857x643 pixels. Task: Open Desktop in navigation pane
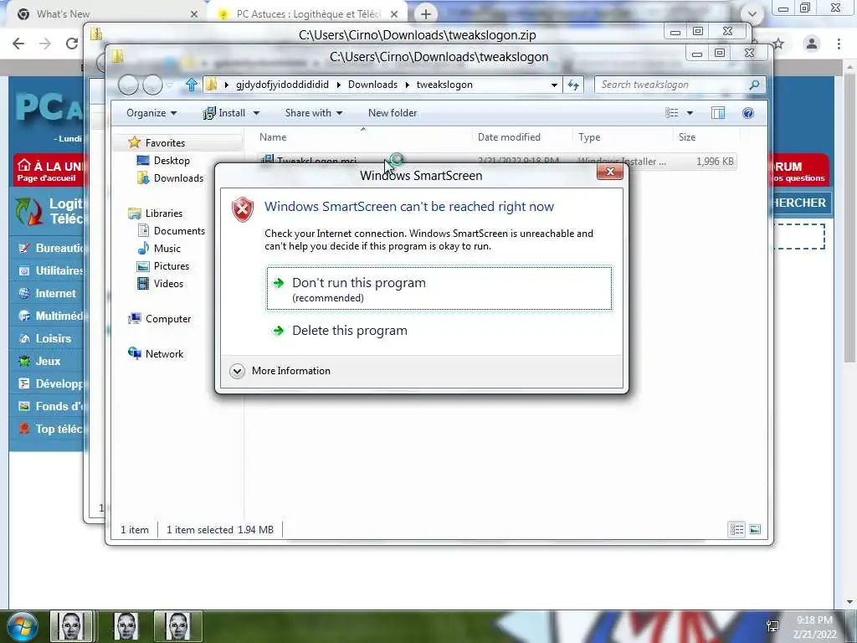[x=172, y=161]
